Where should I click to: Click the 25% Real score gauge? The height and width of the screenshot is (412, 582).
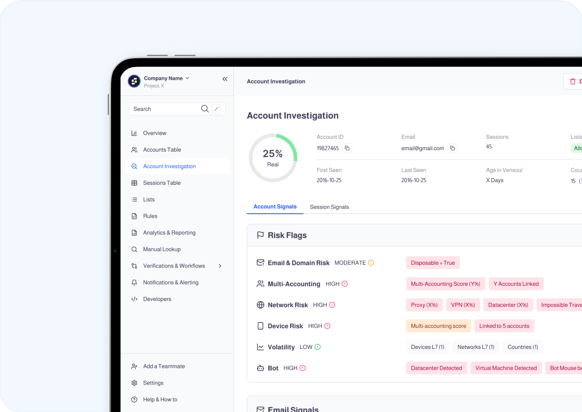point(273,158)
